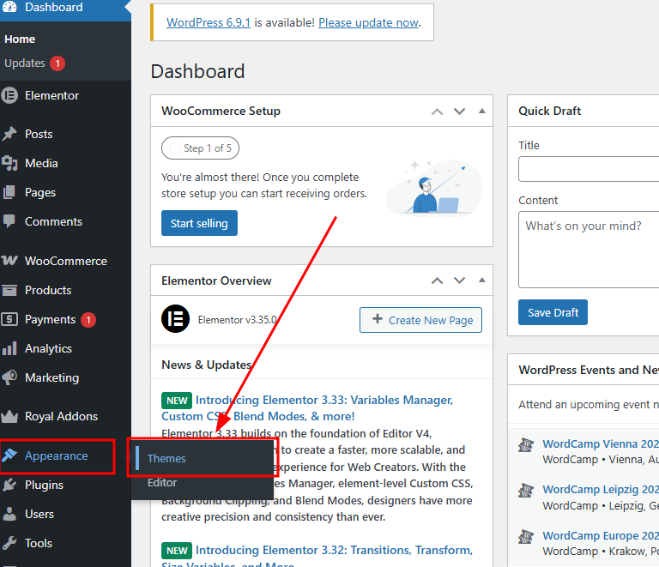This screenshot has height=567, width=659.
Task: Click the Media camera-music icon
Action: [x=9, y=163]
